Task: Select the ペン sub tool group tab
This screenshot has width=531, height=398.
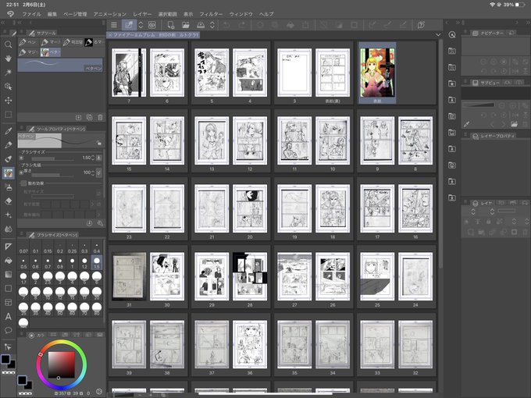Action: pos(28,42)
